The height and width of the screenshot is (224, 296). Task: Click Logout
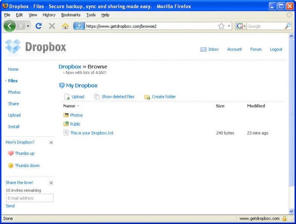(276, 49)
